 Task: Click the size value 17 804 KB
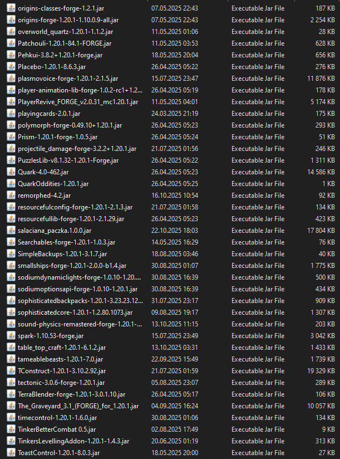(x=321, y=231)
